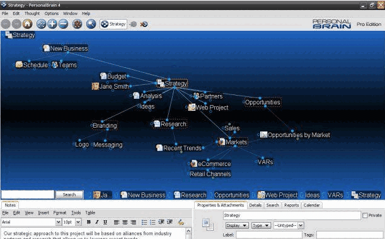385x239 pixels.
Task: Toggle the Private checkbox
Action: (x=365, y=216)
